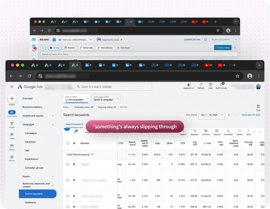Screen dimensions: 270x209
Task: Click the Ad group status: All filter chip
Action: tap(107, 107)
